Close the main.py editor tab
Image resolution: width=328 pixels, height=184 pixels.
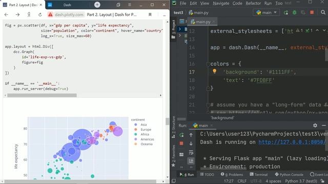[214, 21]
